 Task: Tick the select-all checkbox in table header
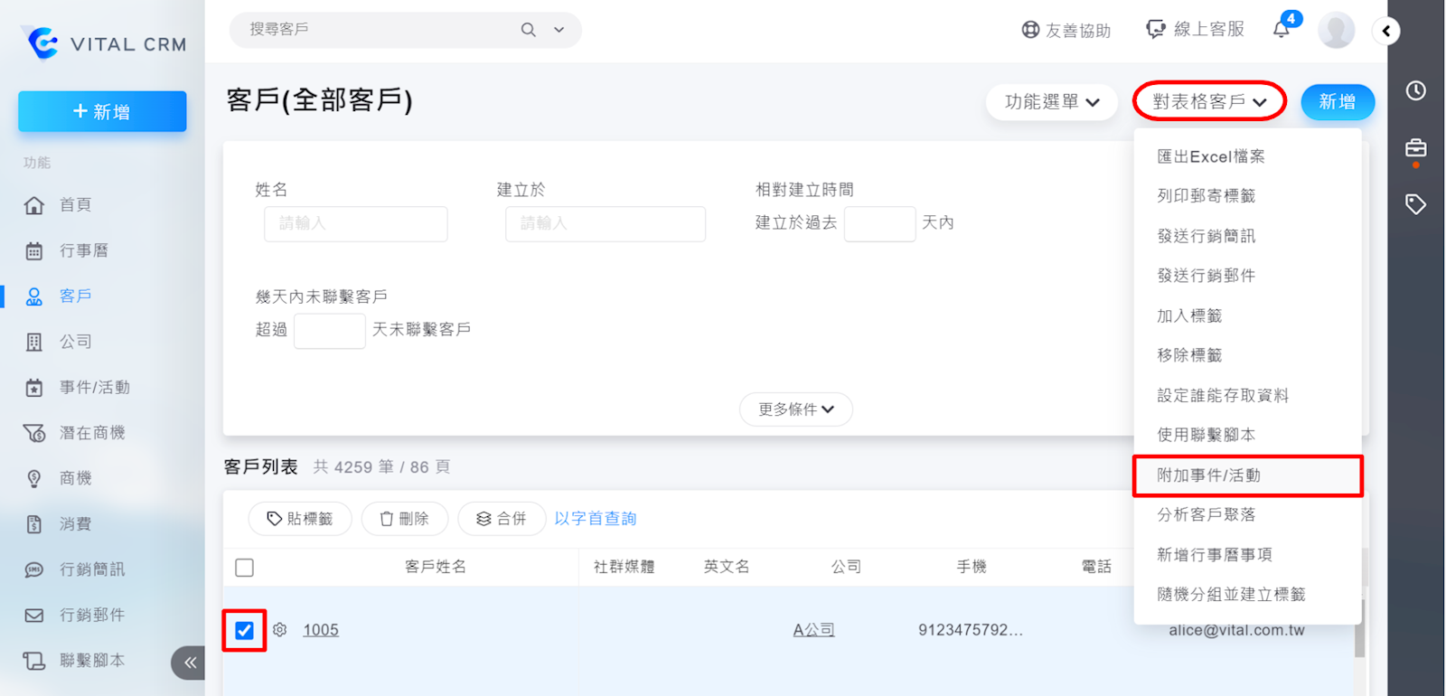tap(244, 568)
